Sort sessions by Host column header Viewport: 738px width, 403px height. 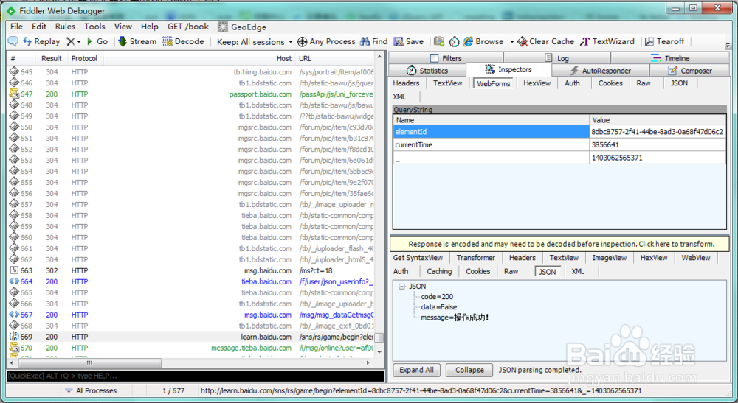(x=199, y=58)
